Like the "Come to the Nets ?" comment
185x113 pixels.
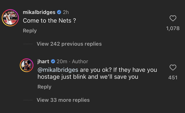point(173,18)
